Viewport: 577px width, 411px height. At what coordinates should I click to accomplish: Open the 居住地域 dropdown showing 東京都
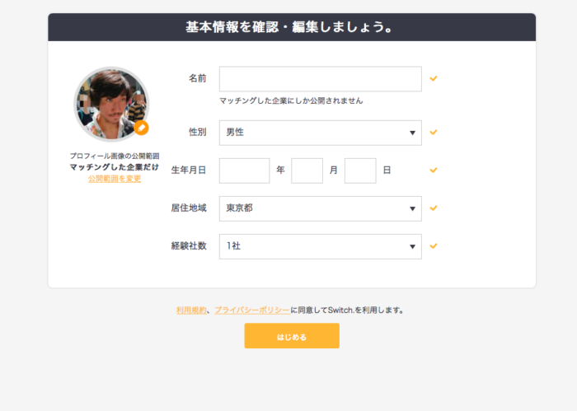pyautogui.click(x=321, y=208)
